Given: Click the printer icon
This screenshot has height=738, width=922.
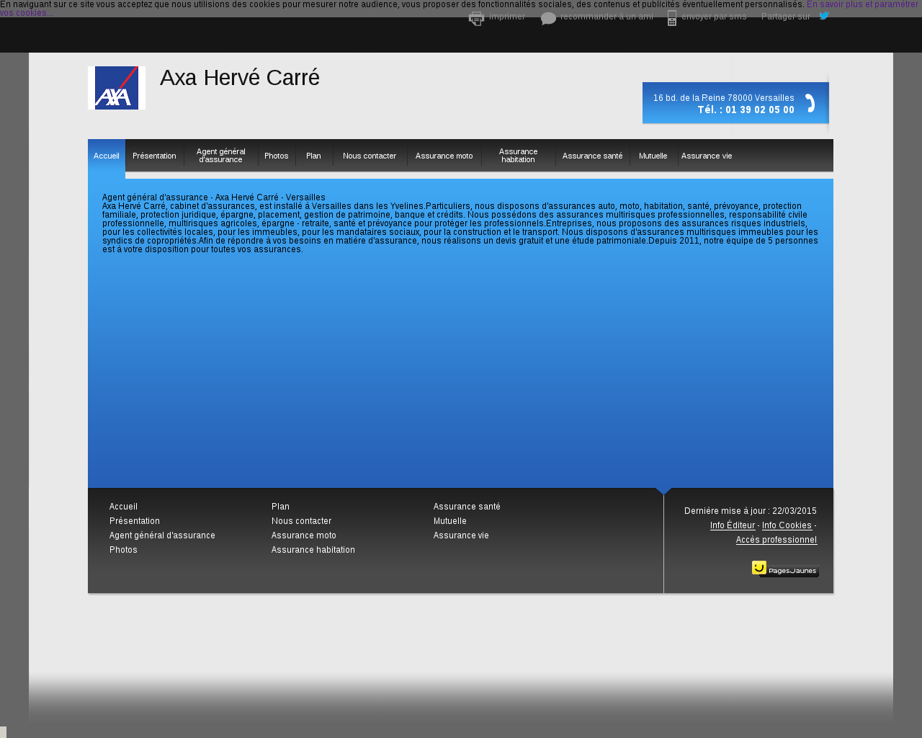Looking at the screenshot, I should click(x=476, y=19).
